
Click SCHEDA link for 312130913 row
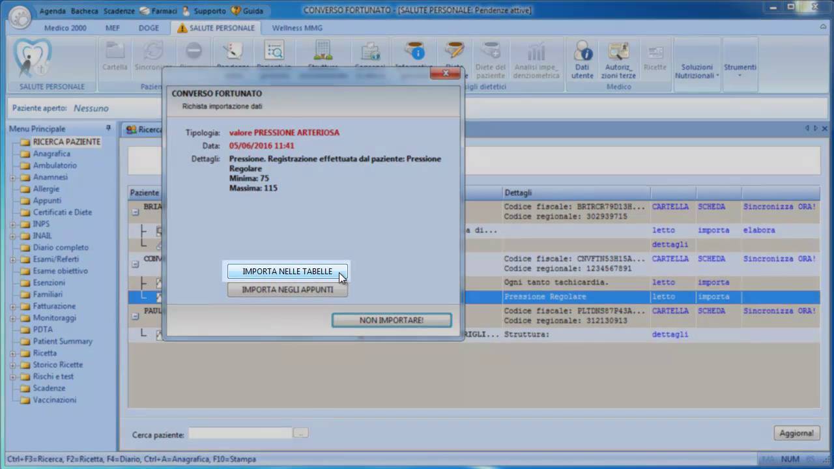pos(712,311)
